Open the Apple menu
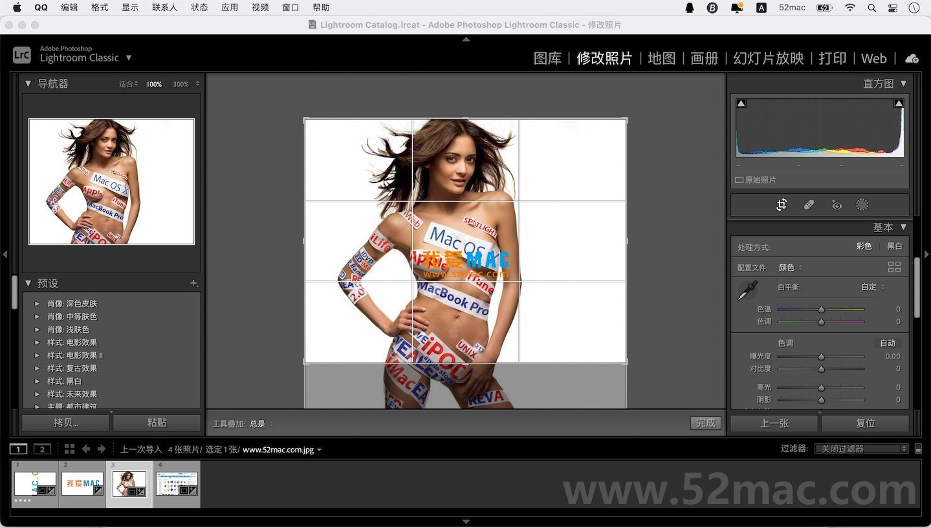The image size is (931, 528). [x=17, y=8]
